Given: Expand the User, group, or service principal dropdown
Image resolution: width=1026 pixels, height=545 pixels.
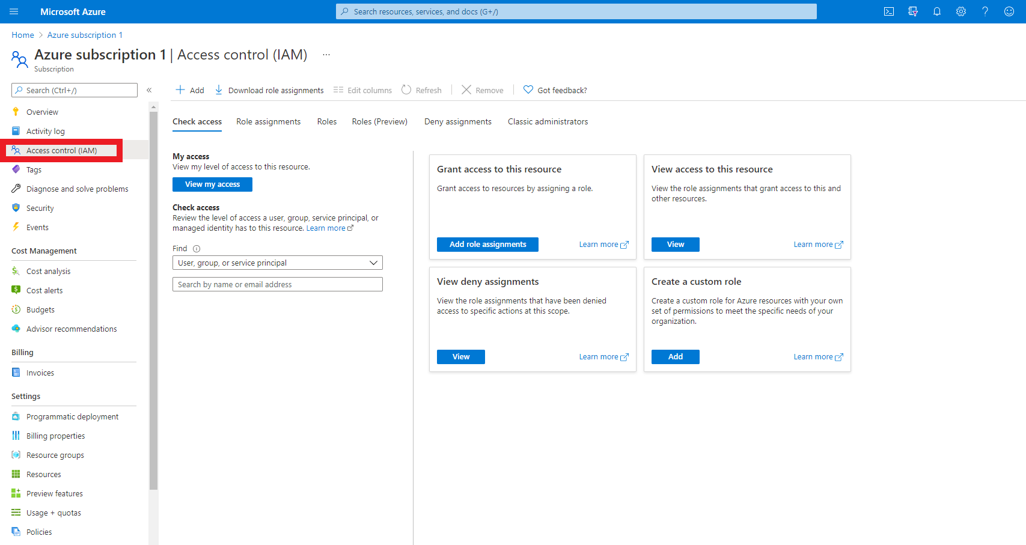Looking at the screenshot, I should coord(278,263).
